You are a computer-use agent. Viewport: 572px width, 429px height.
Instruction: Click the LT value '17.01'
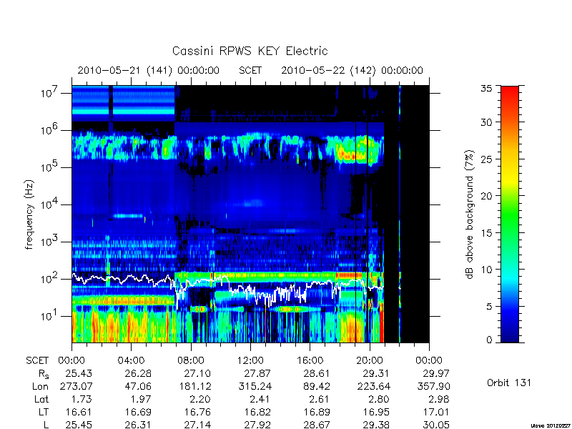[x=435, y=412]
